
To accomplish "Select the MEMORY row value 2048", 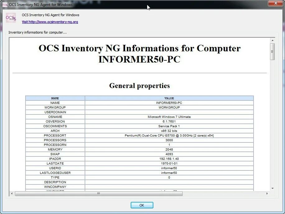I will 169,149.
